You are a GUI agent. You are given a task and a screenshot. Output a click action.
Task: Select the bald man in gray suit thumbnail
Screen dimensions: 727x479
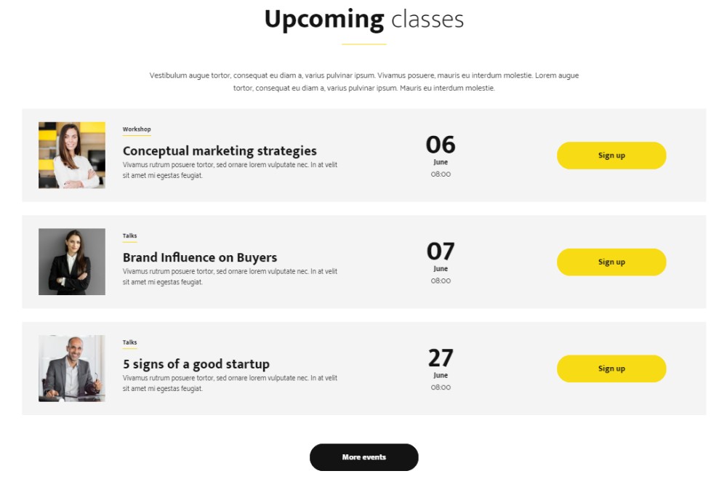tap(72, 369)
